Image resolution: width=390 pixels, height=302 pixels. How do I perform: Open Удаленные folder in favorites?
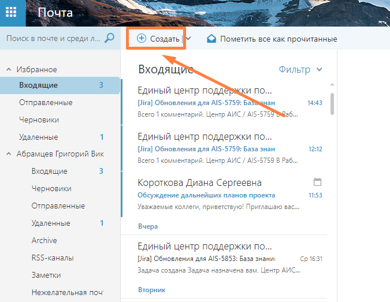point(39,137)
